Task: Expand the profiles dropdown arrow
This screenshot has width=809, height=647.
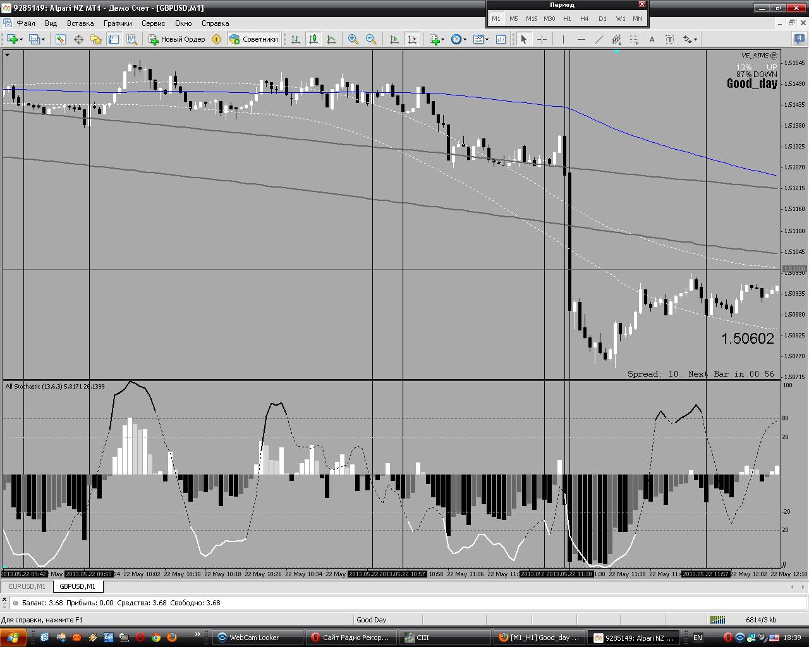Action: [x=43, y=39]
